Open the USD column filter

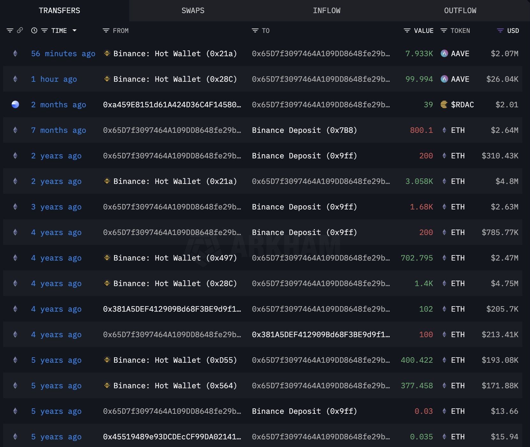coord(500,31)
